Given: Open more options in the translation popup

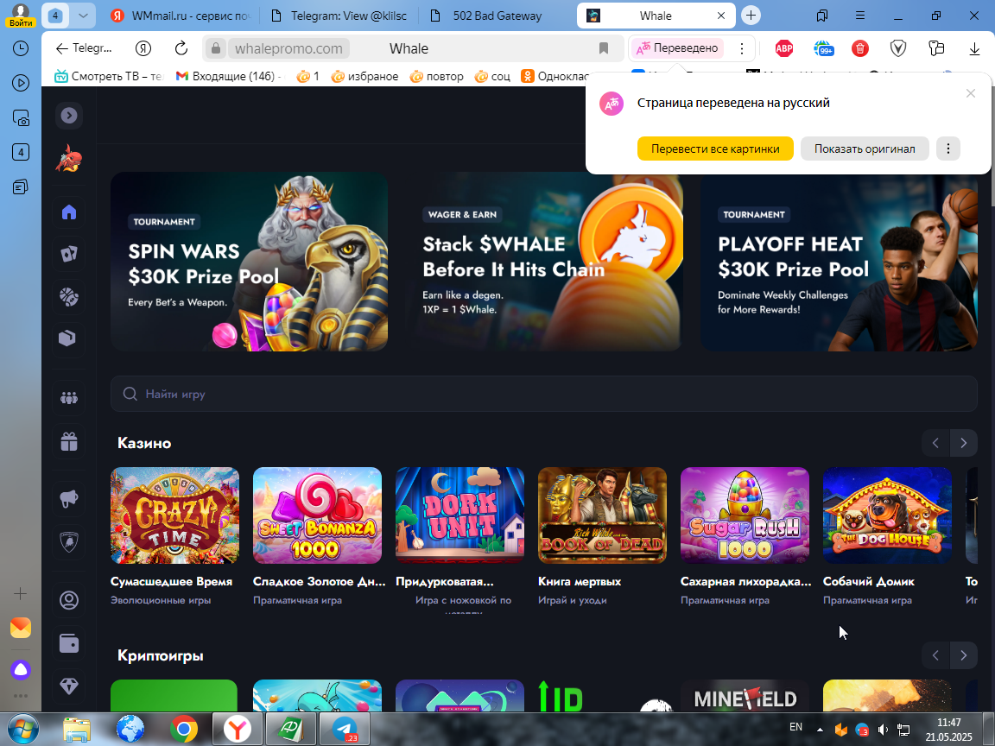Looking at the screenshot, I should pyautogui.click(x=948, y=149).
